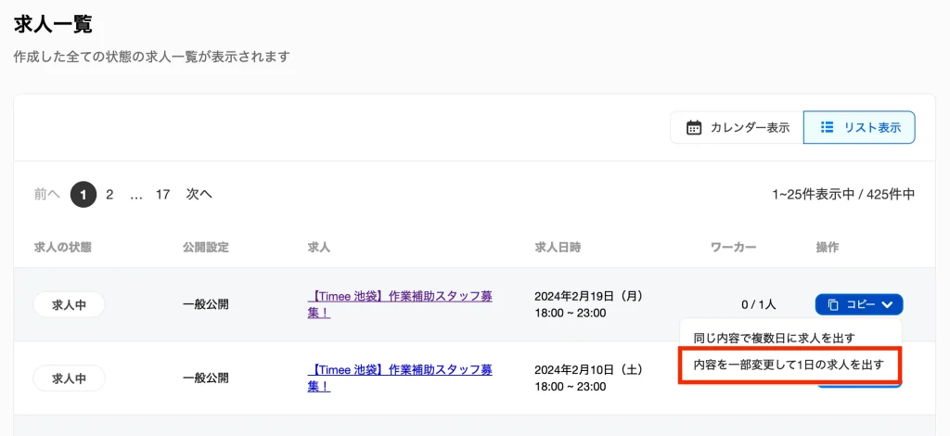Click the pagination ellipsis between 2 and 17
This screenshot has height=436, width=950.
tap(136, 194)
